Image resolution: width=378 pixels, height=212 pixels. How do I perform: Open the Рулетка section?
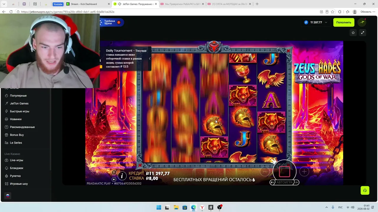(x=15, y=176)
